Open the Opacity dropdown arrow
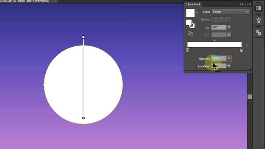Viewport: 265px width, 149px height. click(229, 58)
